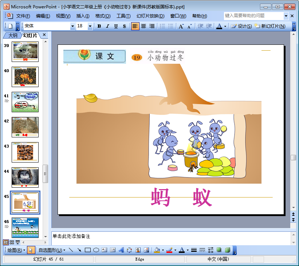Insert picture from file
Screen dimensions: 299x266
pos(146,250)
